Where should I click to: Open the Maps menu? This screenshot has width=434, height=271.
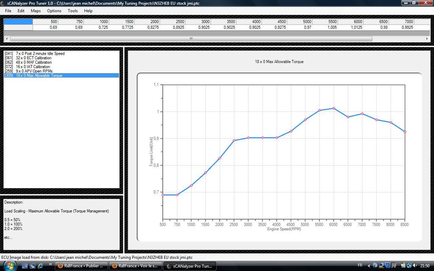click(36, 11)
